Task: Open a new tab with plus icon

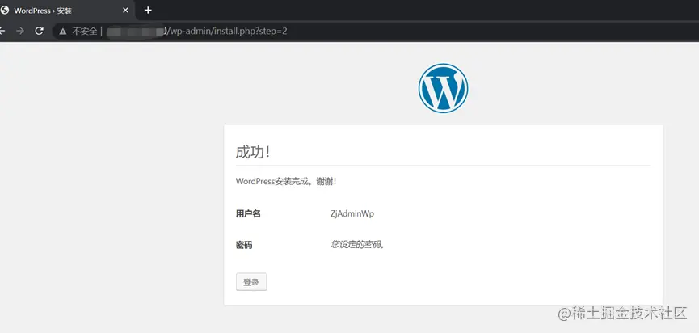Action: 148,11
